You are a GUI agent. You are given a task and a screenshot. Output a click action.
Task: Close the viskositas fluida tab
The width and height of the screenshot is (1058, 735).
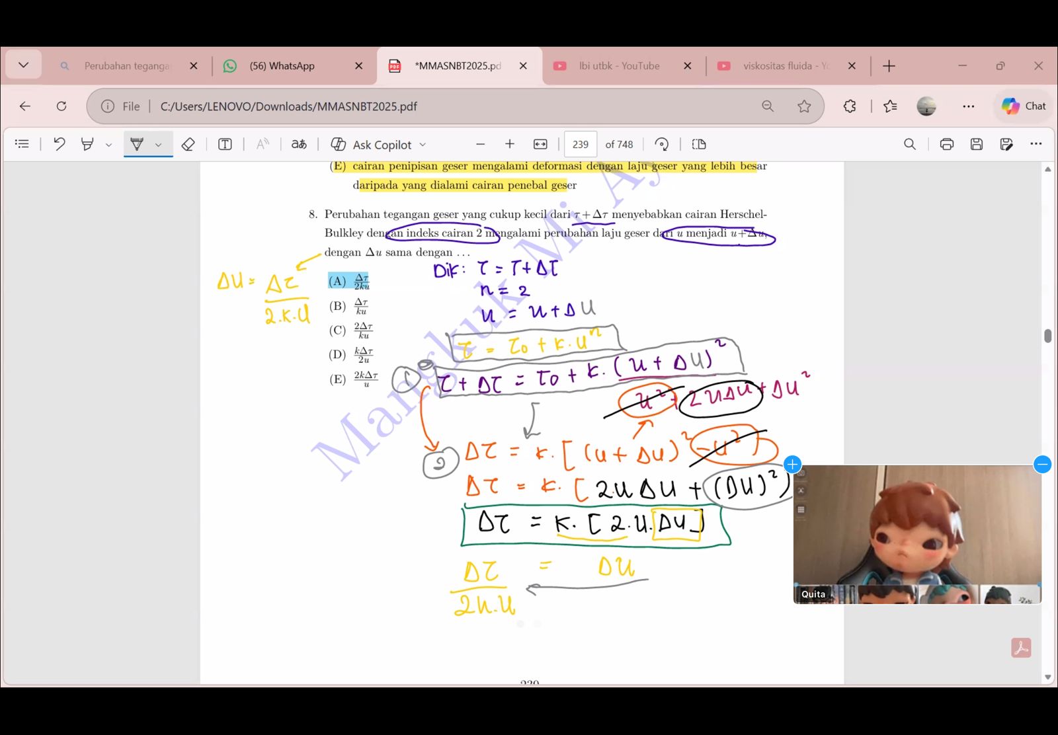(852, 66)
